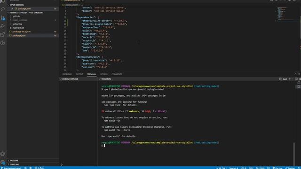Synchronize changes via status bar cloud icon
301x169 pixels.
25,168
